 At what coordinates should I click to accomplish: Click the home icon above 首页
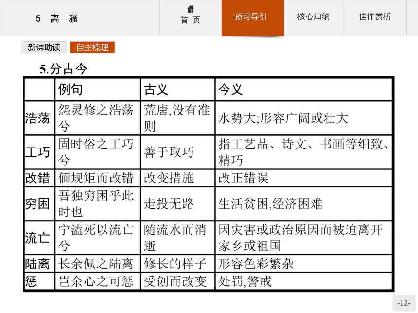click(x=191, y=9)
